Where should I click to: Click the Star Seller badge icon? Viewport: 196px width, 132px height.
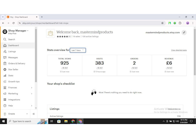[5, 70]
